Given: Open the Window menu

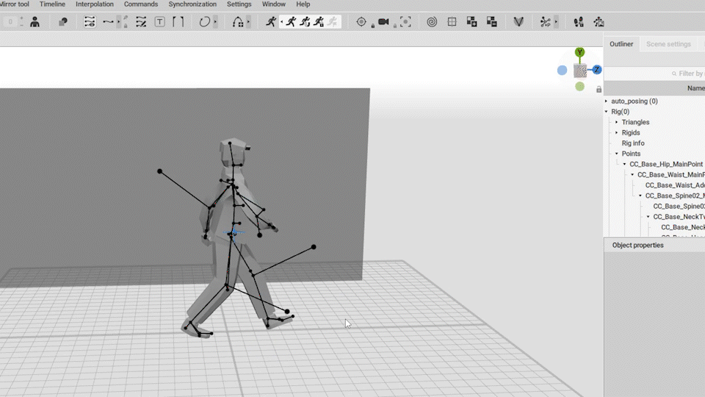Looking at the screenshot, I should (273, 4).
